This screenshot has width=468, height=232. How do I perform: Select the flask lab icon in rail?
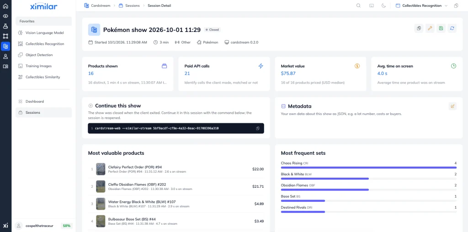pos(5,26)
